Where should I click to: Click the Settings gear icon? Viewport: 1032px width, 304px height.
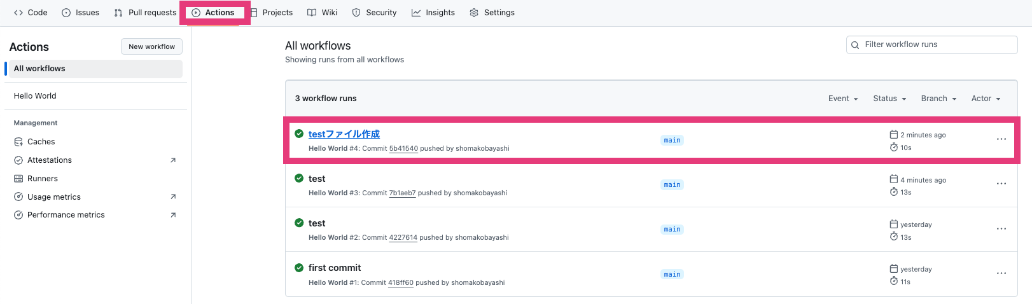pos(474,13)
